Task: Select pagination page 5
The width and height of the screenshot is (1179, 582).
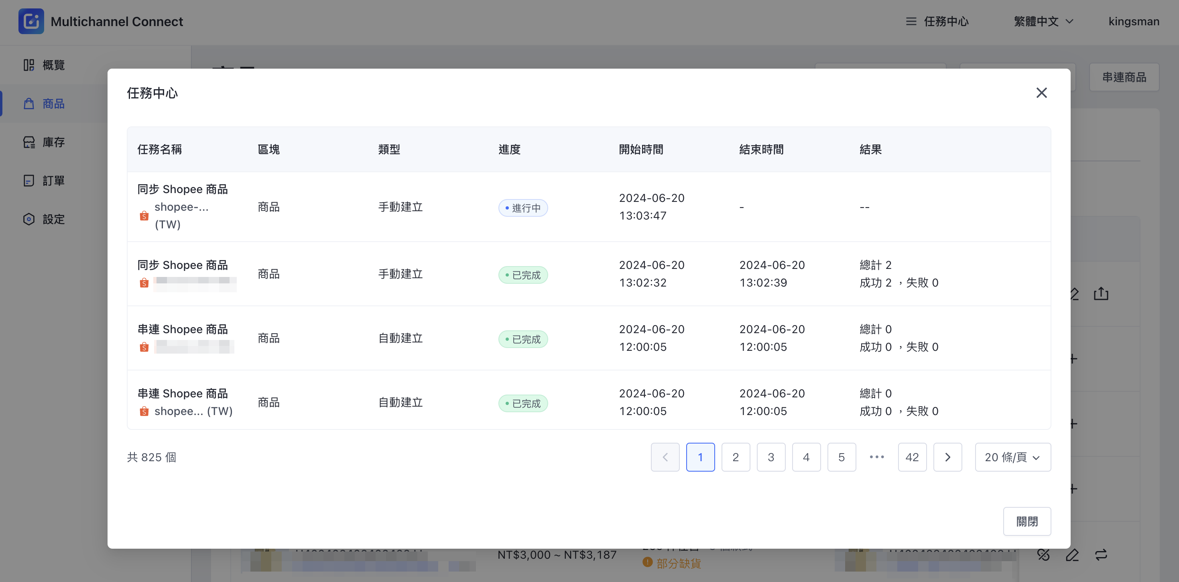Action: tap(841, 456)
